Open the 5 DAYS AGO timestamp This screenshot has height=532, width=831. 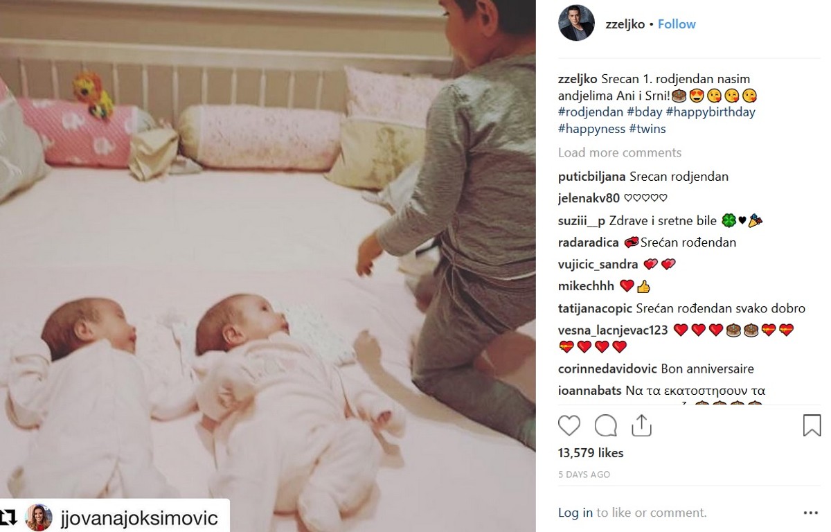click(x=584, y=475)
